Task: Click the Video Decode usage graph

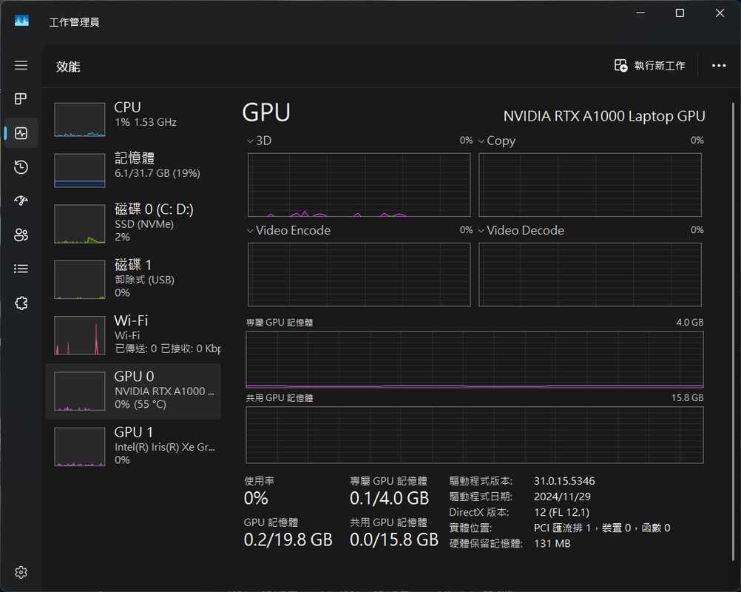Action: [x=590, y=275]
